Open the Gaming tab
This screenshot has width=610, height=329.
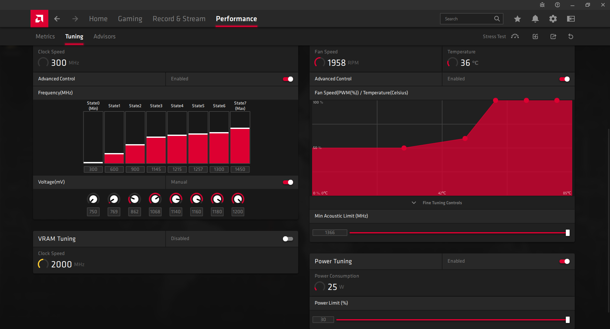pos(130,19)
